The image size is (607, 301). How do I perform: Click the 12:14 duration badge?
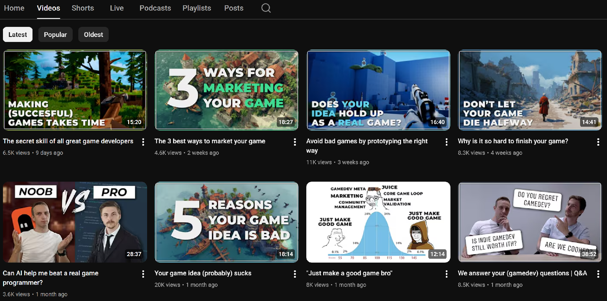click(x=437, y=254)
